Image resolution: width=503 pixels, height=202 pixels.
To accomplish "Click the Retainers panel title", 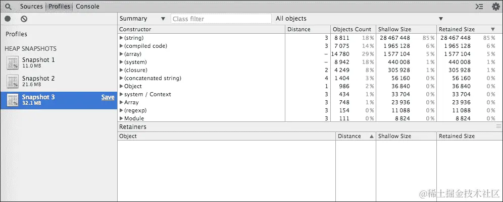I will coord(133,127).
